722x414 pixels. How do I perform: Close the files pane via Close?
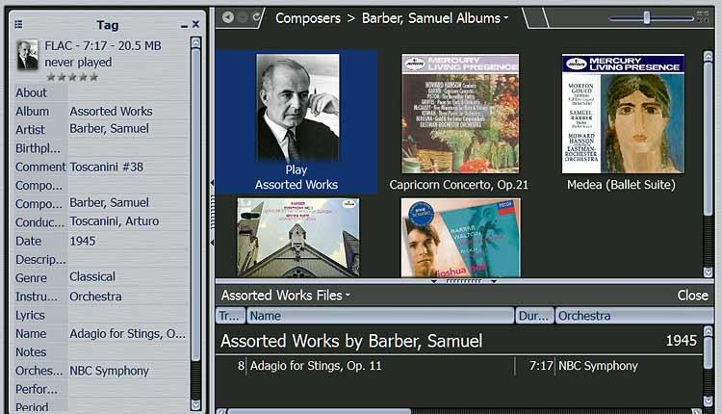pyautogui.click(x=692, y=296)
